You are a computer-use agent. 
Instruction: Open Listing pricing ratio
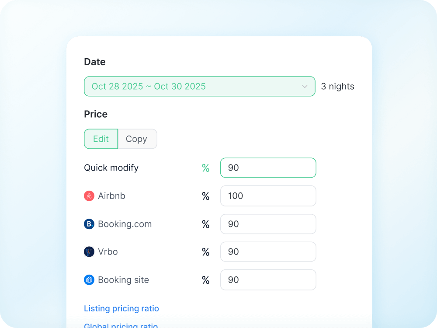[121, 308]
